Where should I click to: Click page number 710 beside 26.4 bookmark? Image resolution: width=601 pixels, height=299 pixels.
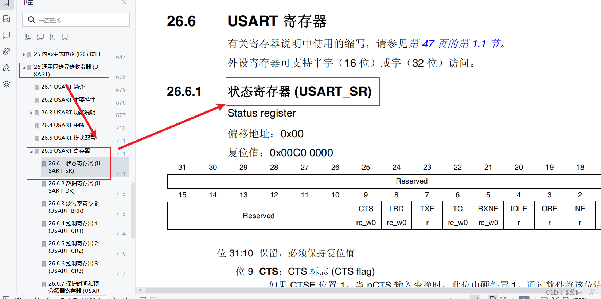coord(121,128)
